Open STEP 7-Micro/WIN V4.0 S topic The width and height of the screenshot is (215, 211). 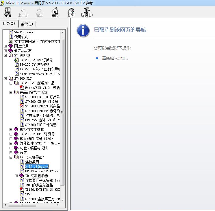point(40,74)
